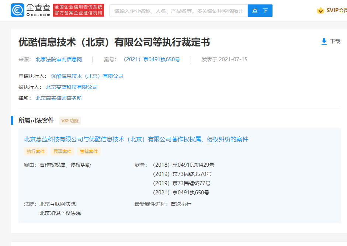Select the 执行案件 tag
347x246 pixels.
[36, 152]
